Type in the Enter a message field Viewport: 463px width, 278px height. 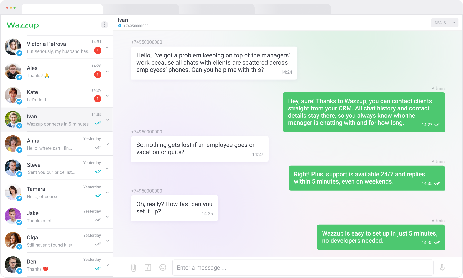pyautogui.click(x=302, y=268)
